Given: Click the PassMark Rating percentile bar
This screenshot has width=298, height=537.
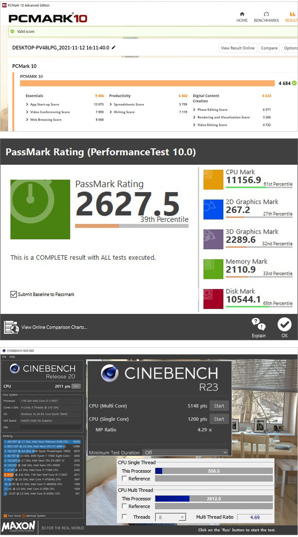Looking at the screenshot, I should point(132,226).
